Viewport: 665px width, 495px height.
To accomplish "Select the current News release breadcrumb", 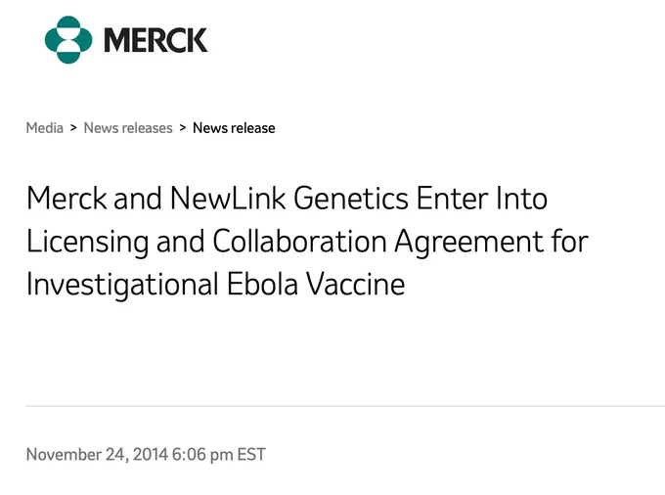I will (x=234, y=128).
